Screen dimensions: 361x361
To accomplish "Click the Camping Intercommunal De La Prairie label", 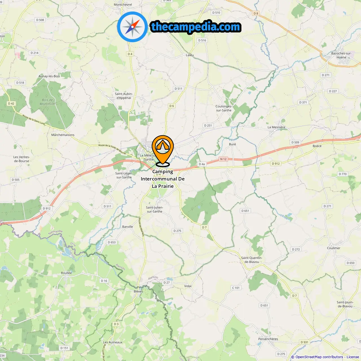I will click(x=163, y=179).
